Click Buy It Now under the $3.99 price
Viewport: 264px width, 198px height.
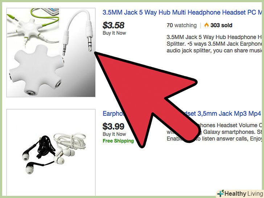pyautogui.click(x=114, y=134)
